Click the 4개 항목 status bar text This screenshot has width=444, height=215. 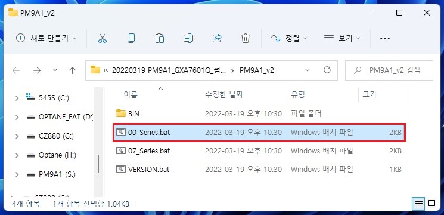click(x=26, y=204)
